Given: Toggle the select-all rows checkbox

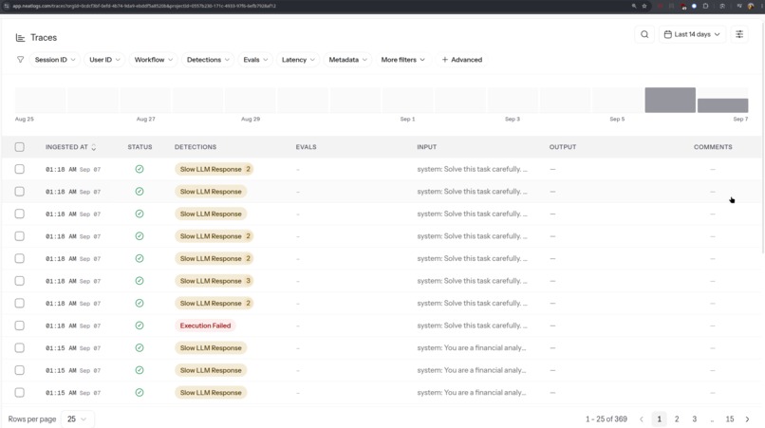Looking at the screenshot, I should click(x=20, y=147).
